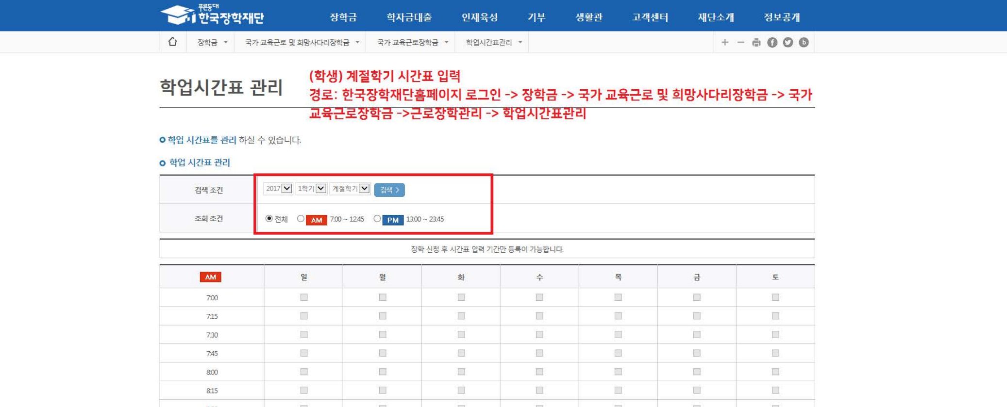Open the 2017 year dropdown
This screenshot has height=407, width=1007.
pyautogui.click(x=278, y=189)
